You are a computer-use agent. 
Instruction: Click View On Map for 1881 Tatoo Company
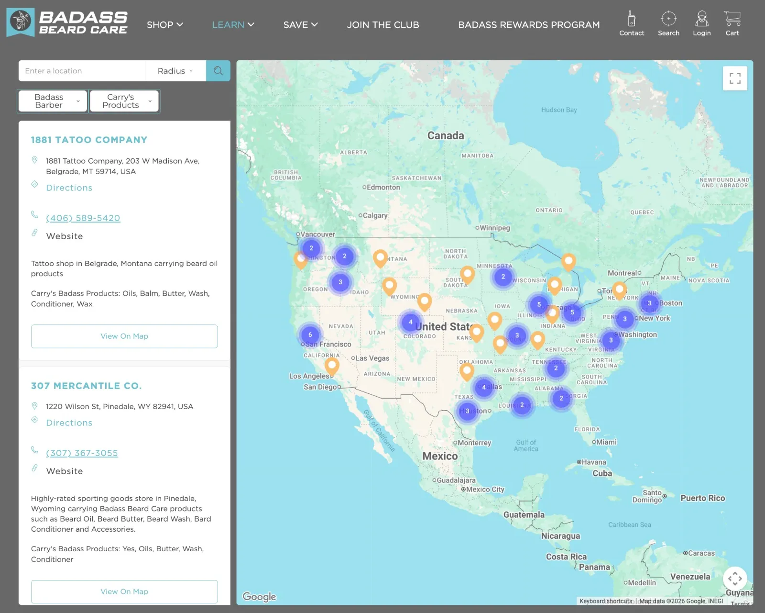(124, 336)
